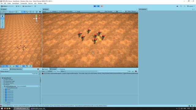The height and width of the screenshot is (110, 196).
Task: Select the highlighted Move tool in Scene overlay
Action: pos(2,18)
